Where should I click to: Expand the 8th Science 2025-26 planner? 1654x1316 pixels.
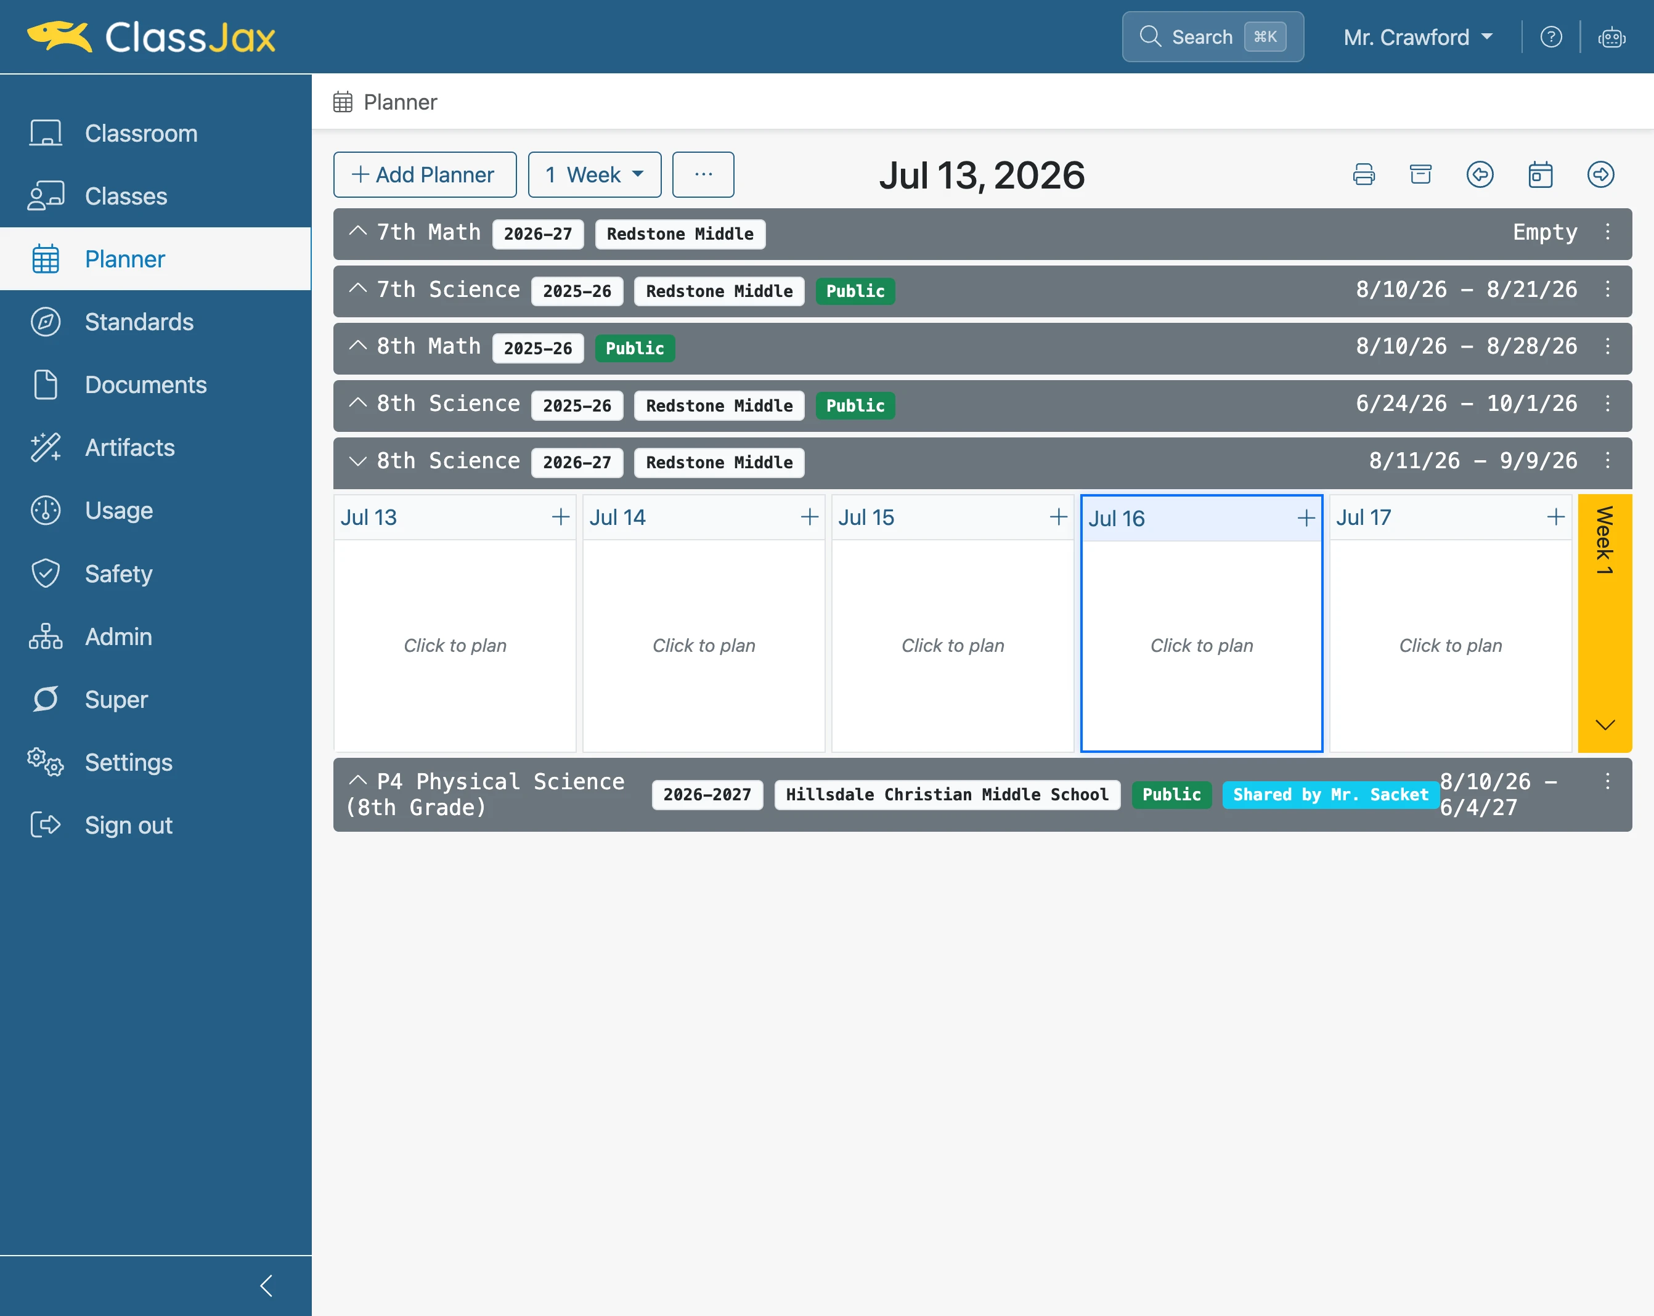click(x=357, y=402)
